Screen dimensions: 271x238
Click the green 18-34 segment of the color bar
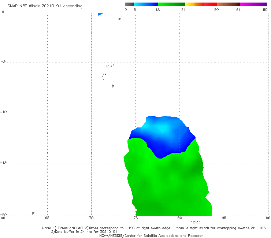171,4
